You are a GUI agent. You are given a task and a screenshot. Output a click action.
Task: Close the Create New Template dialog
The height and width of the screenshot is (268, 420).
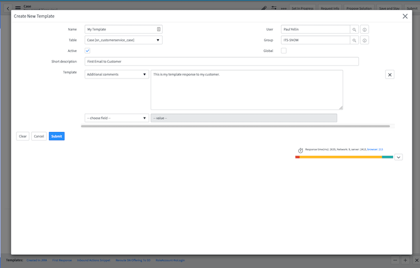(405, 16)
